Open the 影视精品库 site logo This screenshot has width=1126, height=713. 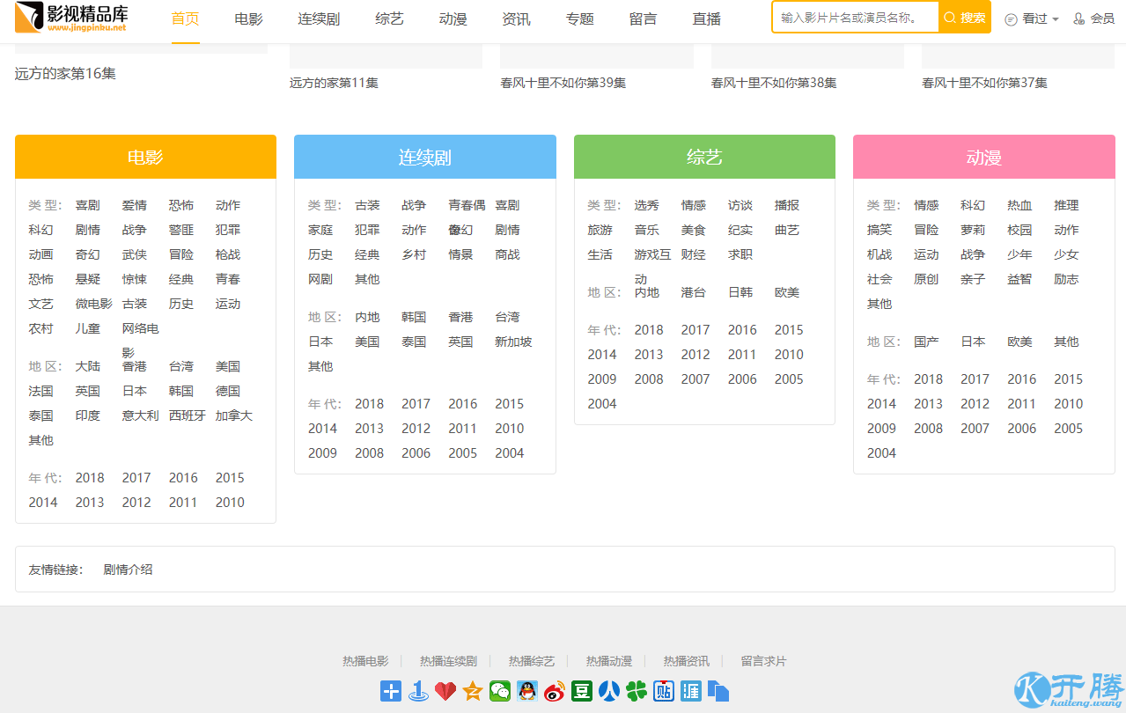72,18
